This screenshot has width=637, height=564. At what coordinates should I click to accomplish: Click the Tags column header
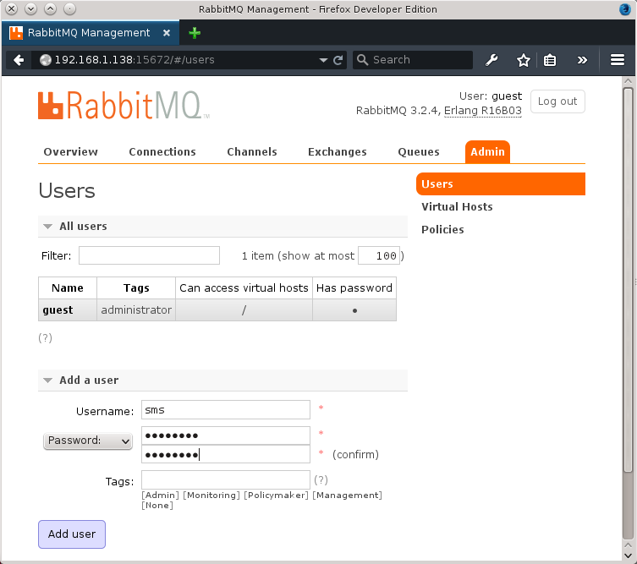[x=136, y=287]
